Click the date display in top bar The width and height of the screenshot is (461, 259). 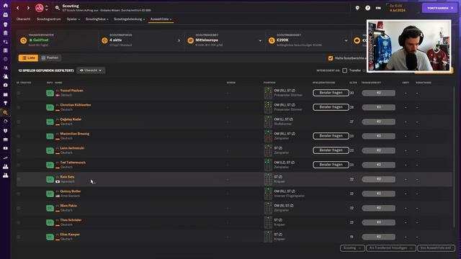(398, 8)
